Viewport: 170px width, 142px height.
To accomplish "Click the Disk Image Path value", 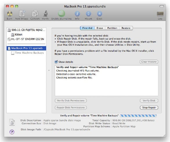I will (x=67, y=130).
